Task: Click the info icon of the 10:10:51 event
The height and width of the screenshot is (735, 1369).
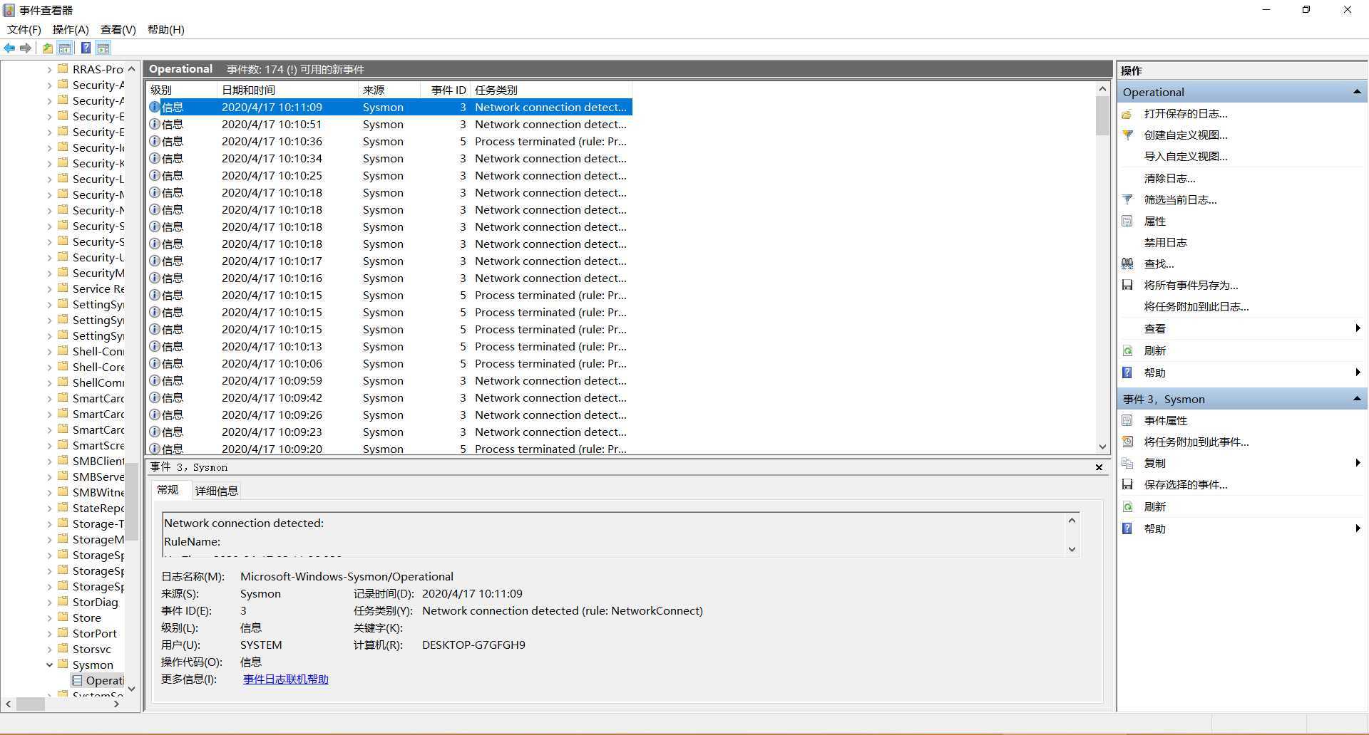Action: 155,124
